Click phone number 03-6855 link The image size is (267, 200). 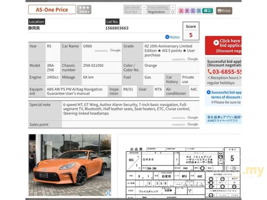pos(224,72)
